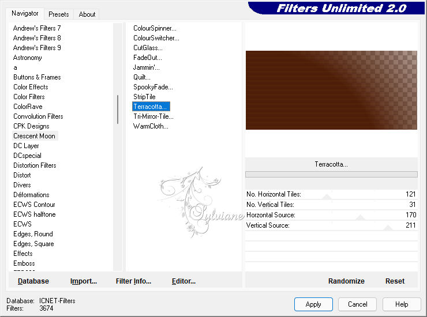
Task: Select Andrew's Filters 8 category
Action: (x=37, y=38)
